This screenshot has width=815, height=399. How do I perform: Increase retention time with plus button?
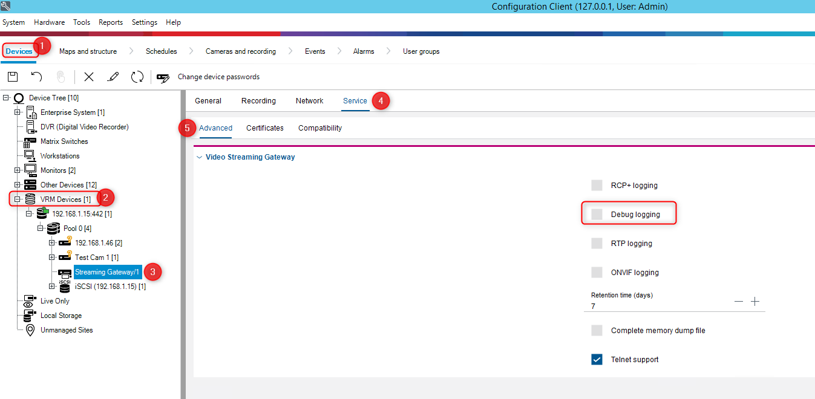pyautogui.click(x=755, y=302)
